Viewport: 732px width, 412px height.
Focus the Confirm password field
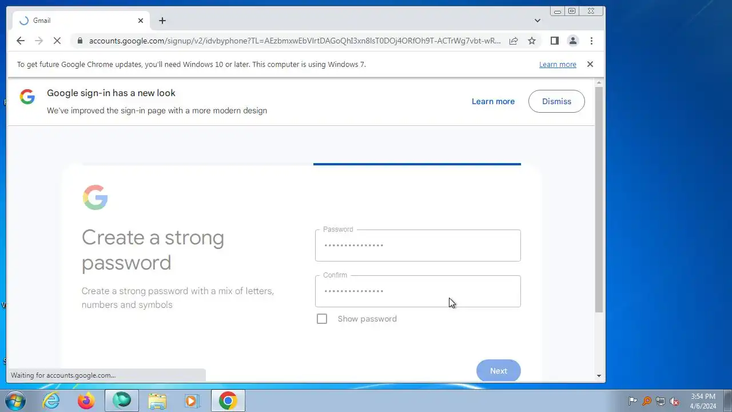pyautogui.click(x=417, y=291)
